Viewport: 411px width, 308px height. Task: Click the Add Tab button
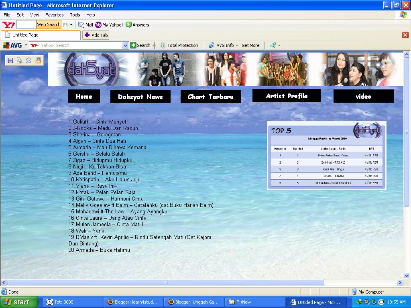pyautogui.click(x=96, y=35)
